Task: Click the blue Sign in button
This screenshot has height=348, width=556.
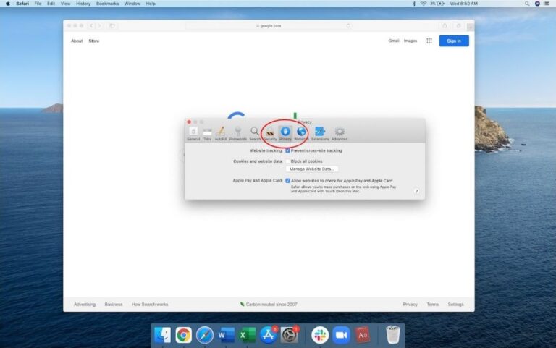Action: pyautogui.click(x=454, y=41)
